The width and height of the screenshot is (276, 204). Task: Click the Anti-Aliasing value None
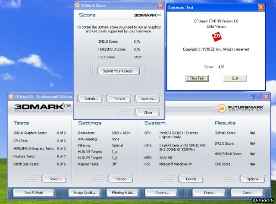pyautogui.click(x=115, y=139)
